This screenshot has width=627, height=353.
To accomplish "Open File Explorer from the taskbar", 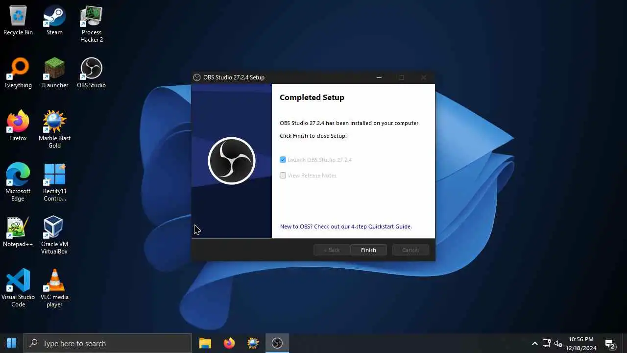I will coord(205,343).
